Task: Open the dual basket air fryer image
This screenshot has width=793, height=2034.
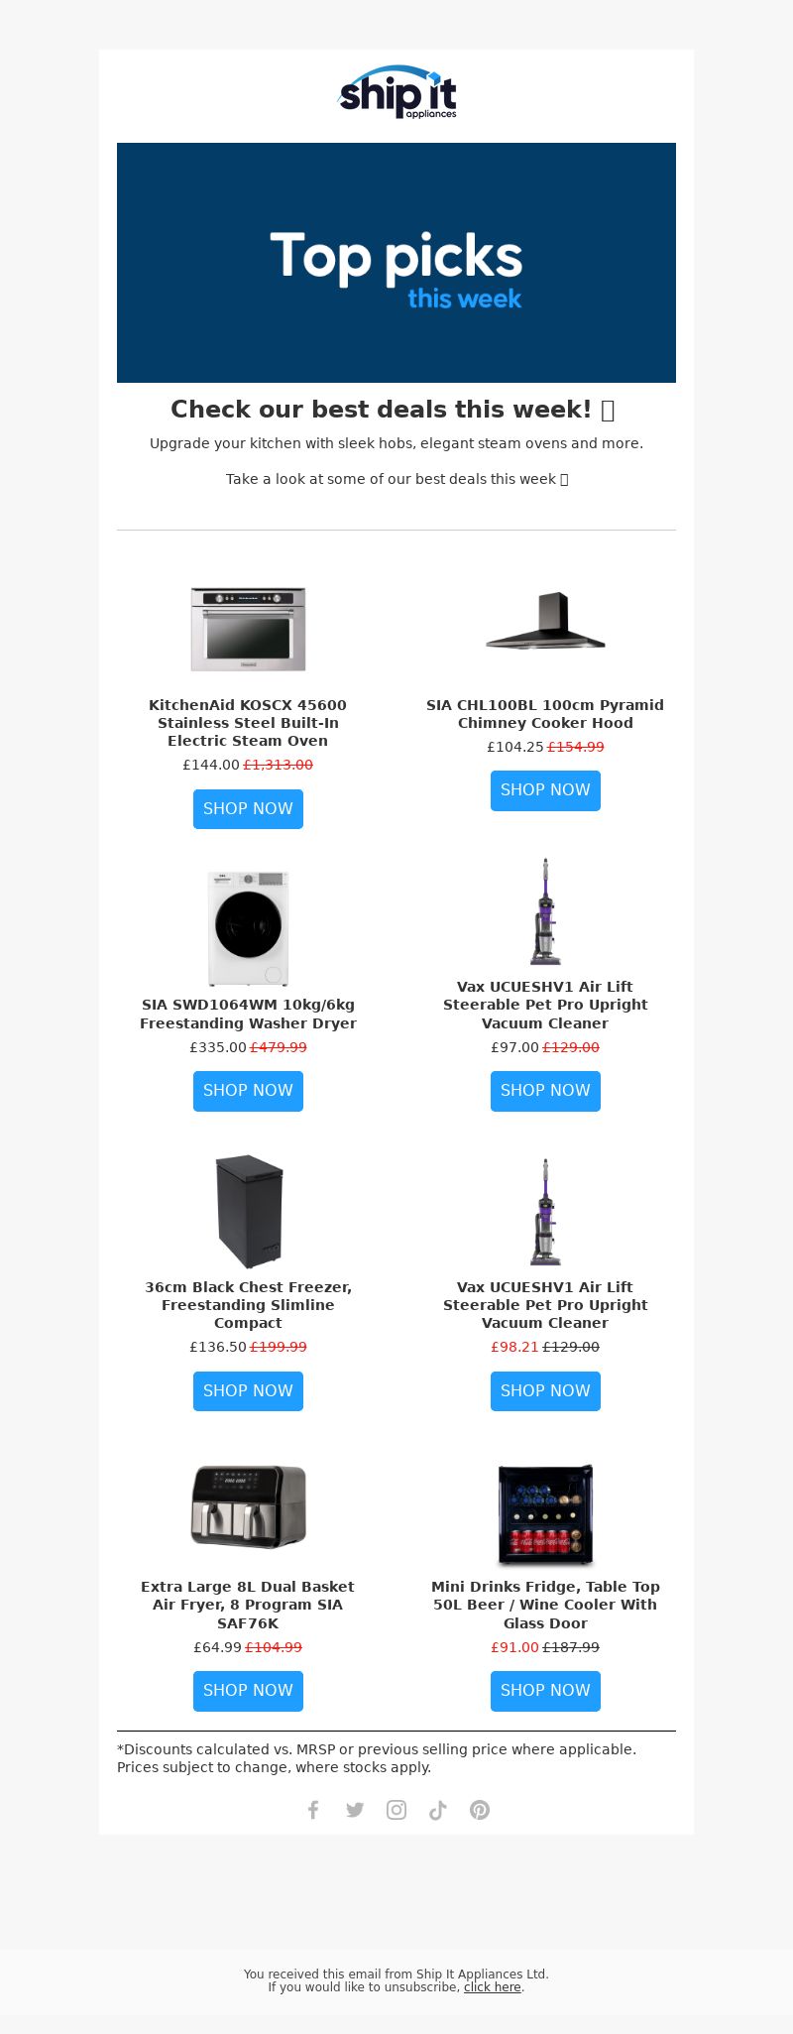Action: coord(248,1505)
